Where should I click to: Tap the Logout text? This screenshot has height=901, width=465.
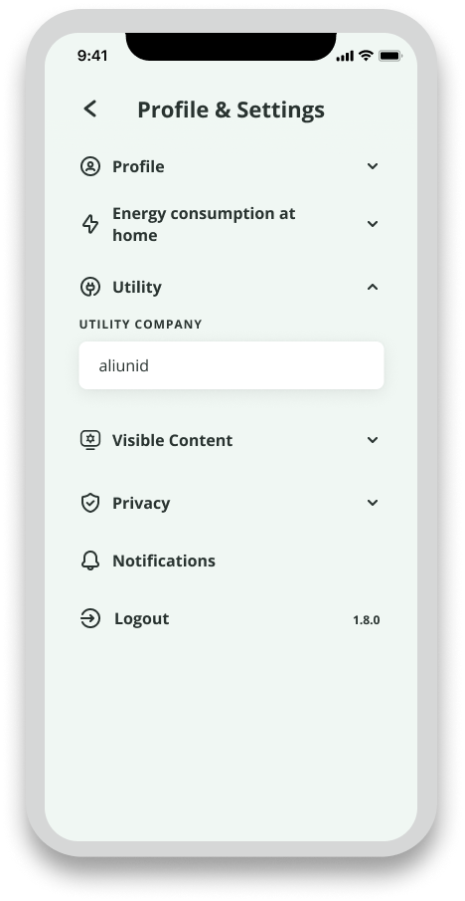[142, 619]
